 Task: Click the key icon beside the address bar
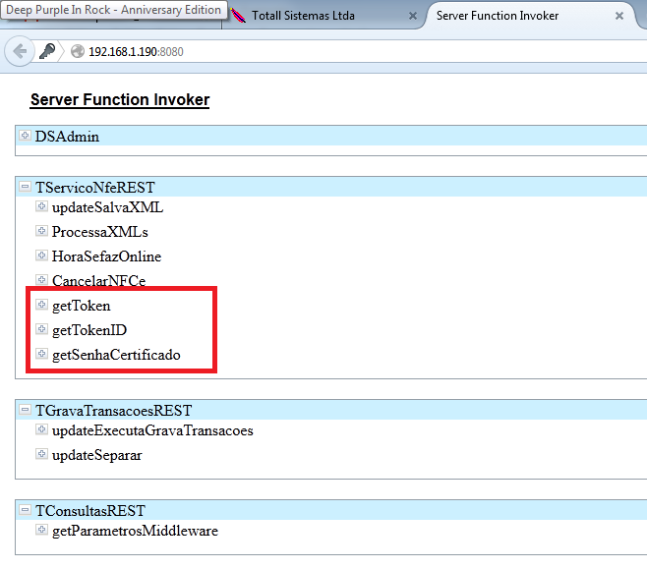tap(47, 51)
